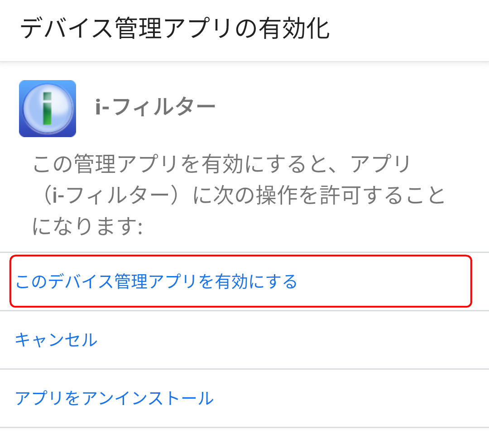
Task: Tap the blue キャンセル text
Action: (x=56, y=340)
